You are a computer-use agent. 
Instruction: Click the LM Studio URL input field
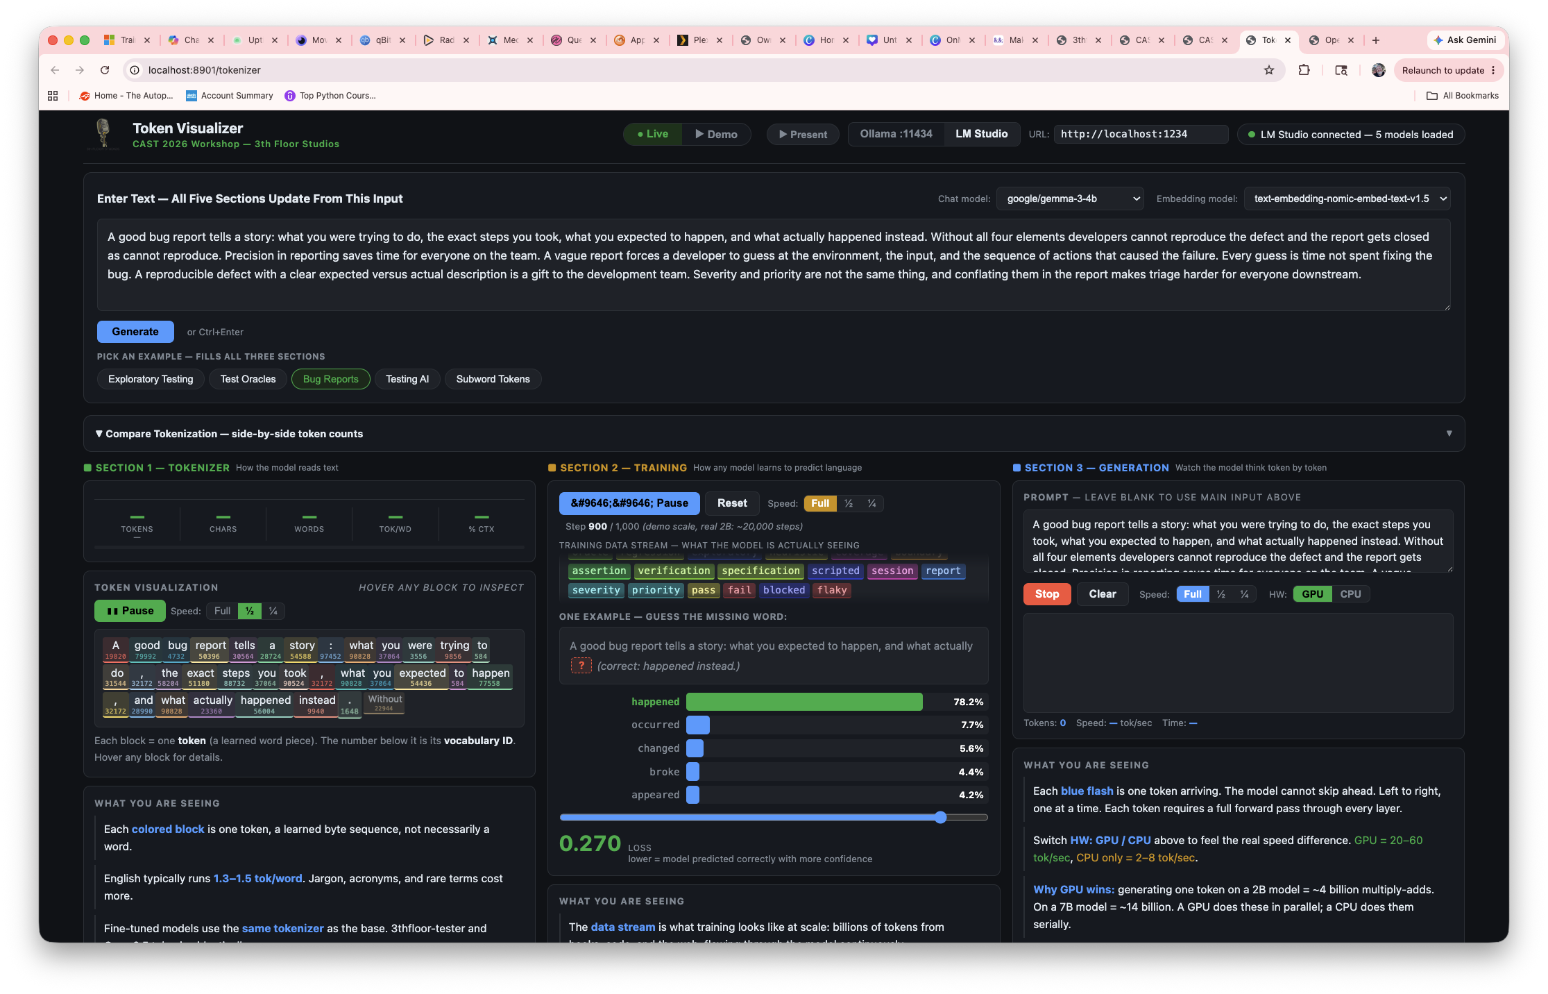(1141, 134)
